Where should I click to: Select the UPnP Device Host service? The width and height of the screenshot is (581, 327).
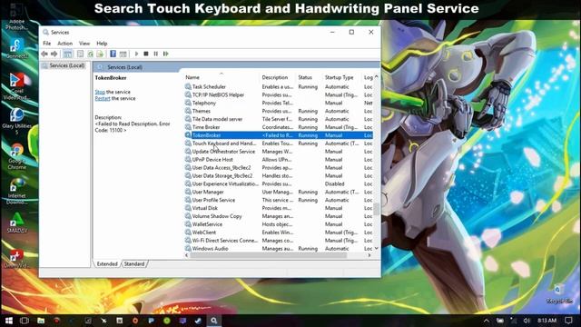tap(279, 160)
